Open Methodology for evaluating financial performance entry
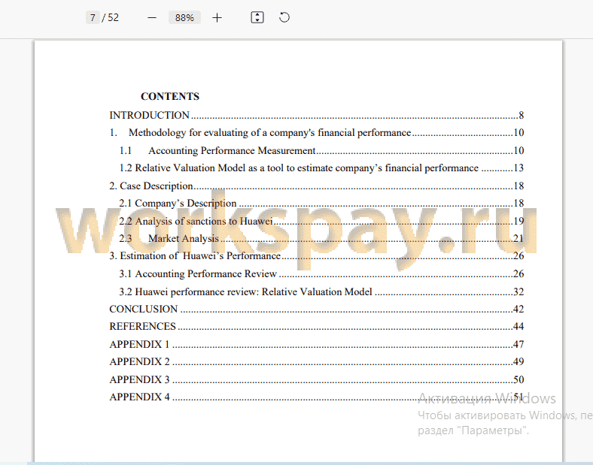Viewport: 593px width, 465px height. pos(317,132)
